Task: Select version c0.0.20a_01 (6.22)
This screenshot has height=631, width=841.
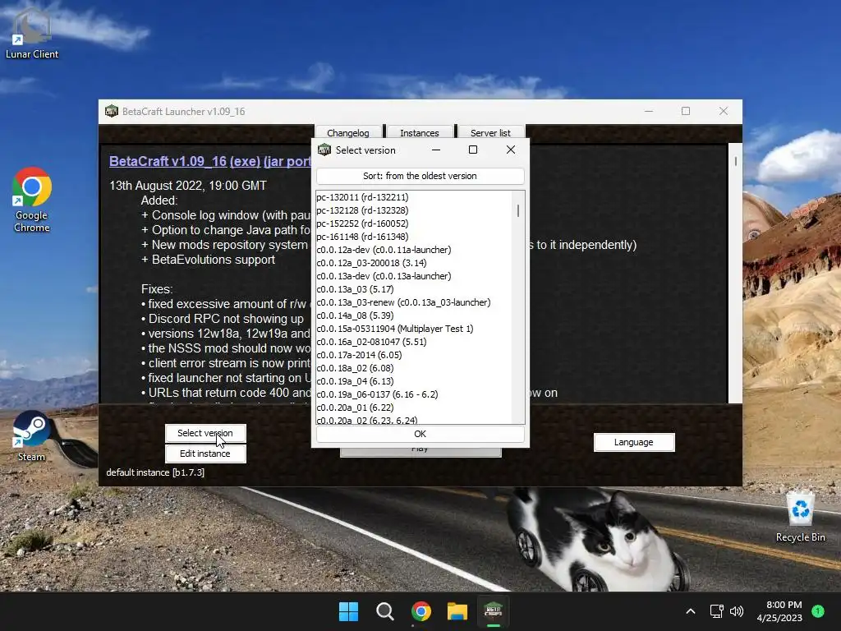Action: coord(414,408)
